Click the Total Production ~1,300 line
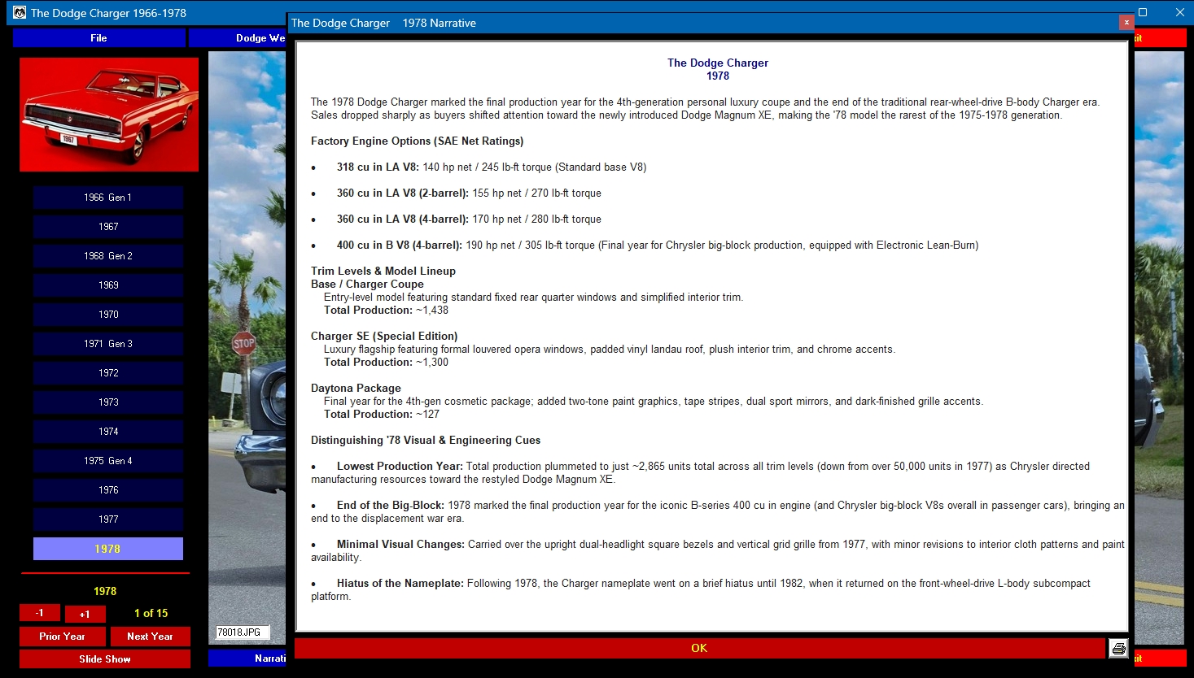This screenshot has width=1194, height=678. point(386,362)
